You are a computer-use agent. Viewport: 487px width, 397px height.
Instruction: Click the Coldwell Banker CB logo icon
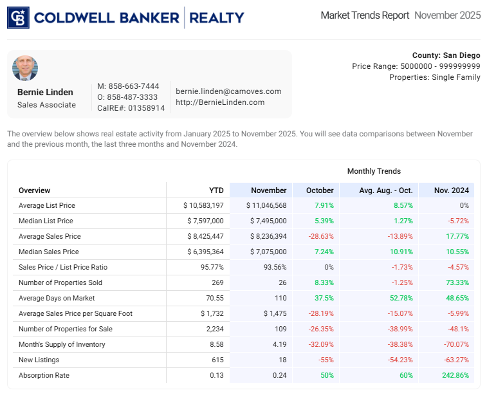coord(18,17)
